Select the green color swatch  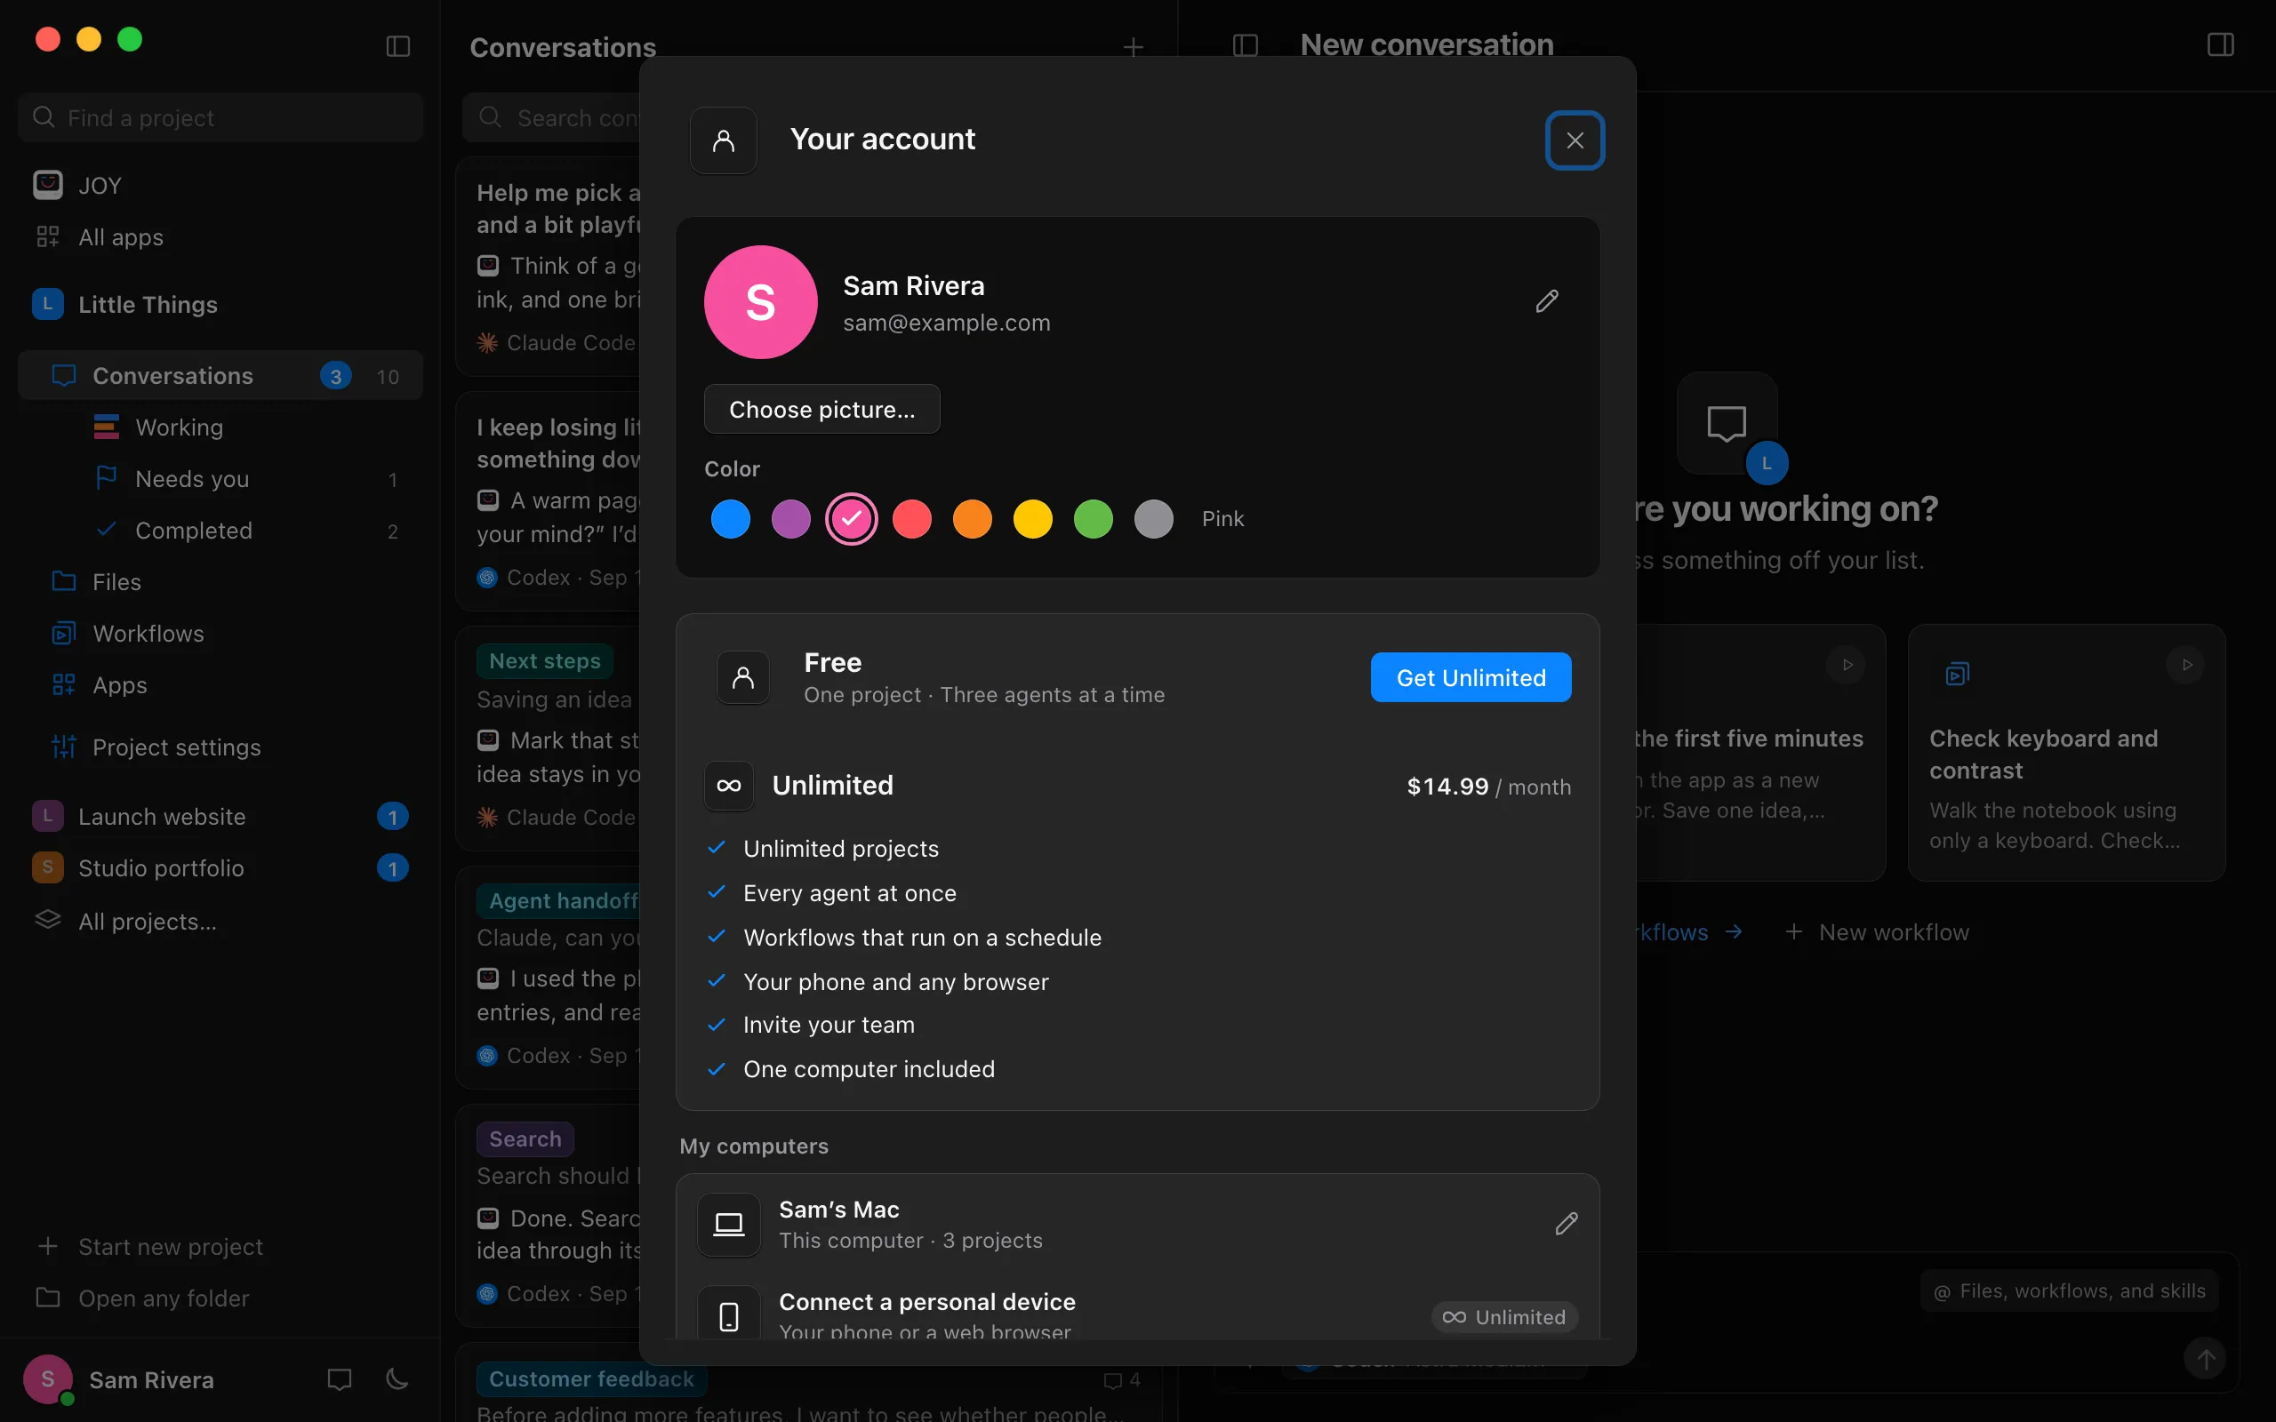tap(1093, 519)
